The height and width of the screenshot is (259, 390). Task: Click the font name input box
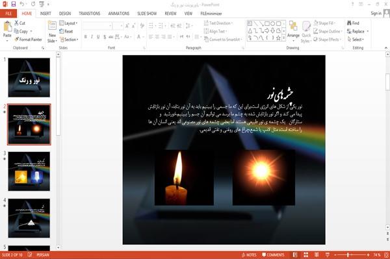pyautogui.click(x=97, y=26)
